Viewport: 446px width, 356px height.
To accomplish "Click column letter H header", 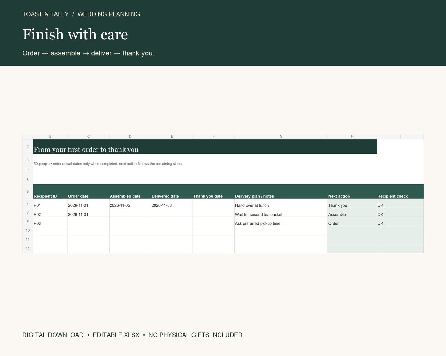I will pyautogui.click(x=352, y=136).
